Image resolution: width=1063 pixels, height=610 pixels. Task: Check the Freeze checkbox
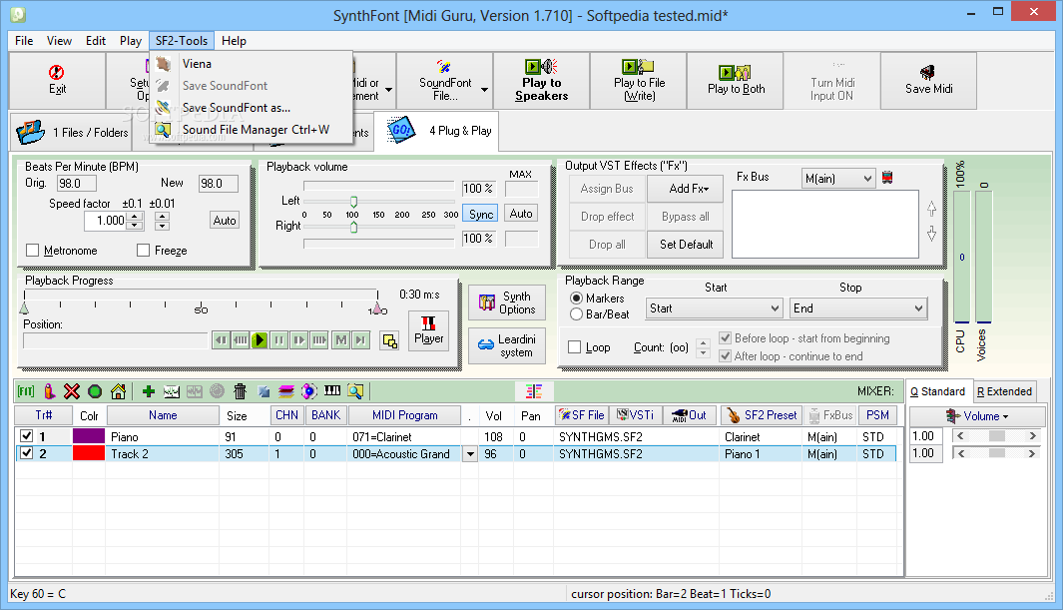click(x=143, y=251)
